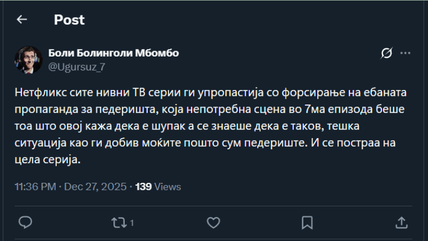Image resolution: width=428 pixels, height=241 pixels.
Task: Click the repost count of 1
Action: [132, 222]
